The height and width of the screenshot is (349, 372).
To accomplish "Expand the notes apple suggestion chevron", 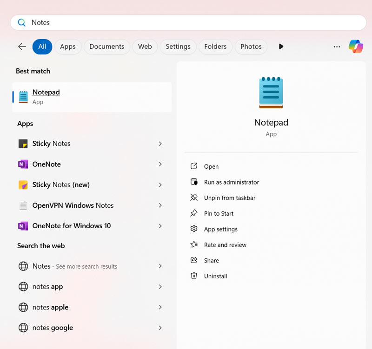I will [x=160, y=307].
